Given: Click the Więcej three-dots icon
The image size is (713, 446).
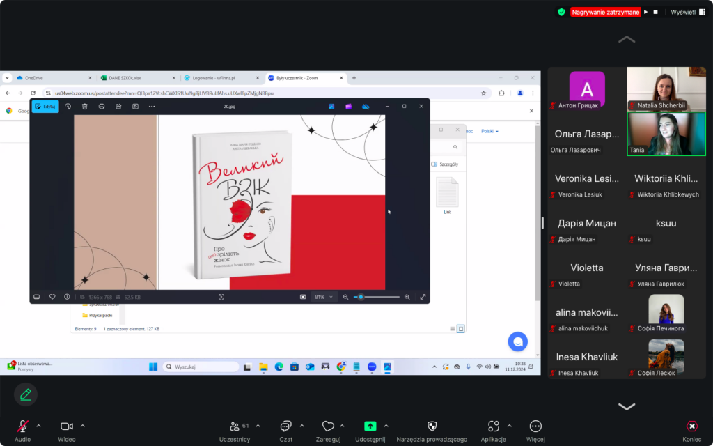Looking at the screenshot, I should tap(535, 426).
